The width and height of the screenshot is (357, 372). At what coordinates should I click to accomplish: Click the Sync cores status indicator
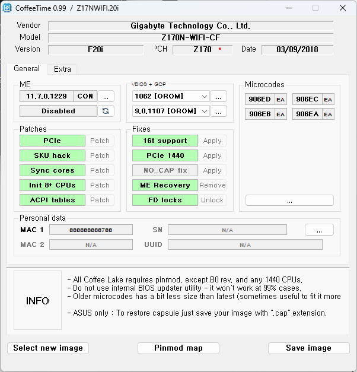coord(52,170)
